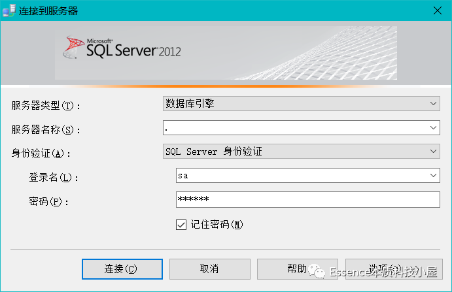The width and height of the screenshot is (452, 292).
Task: Click the server connection icon in title bar
Action: click(x=9, y=10)
